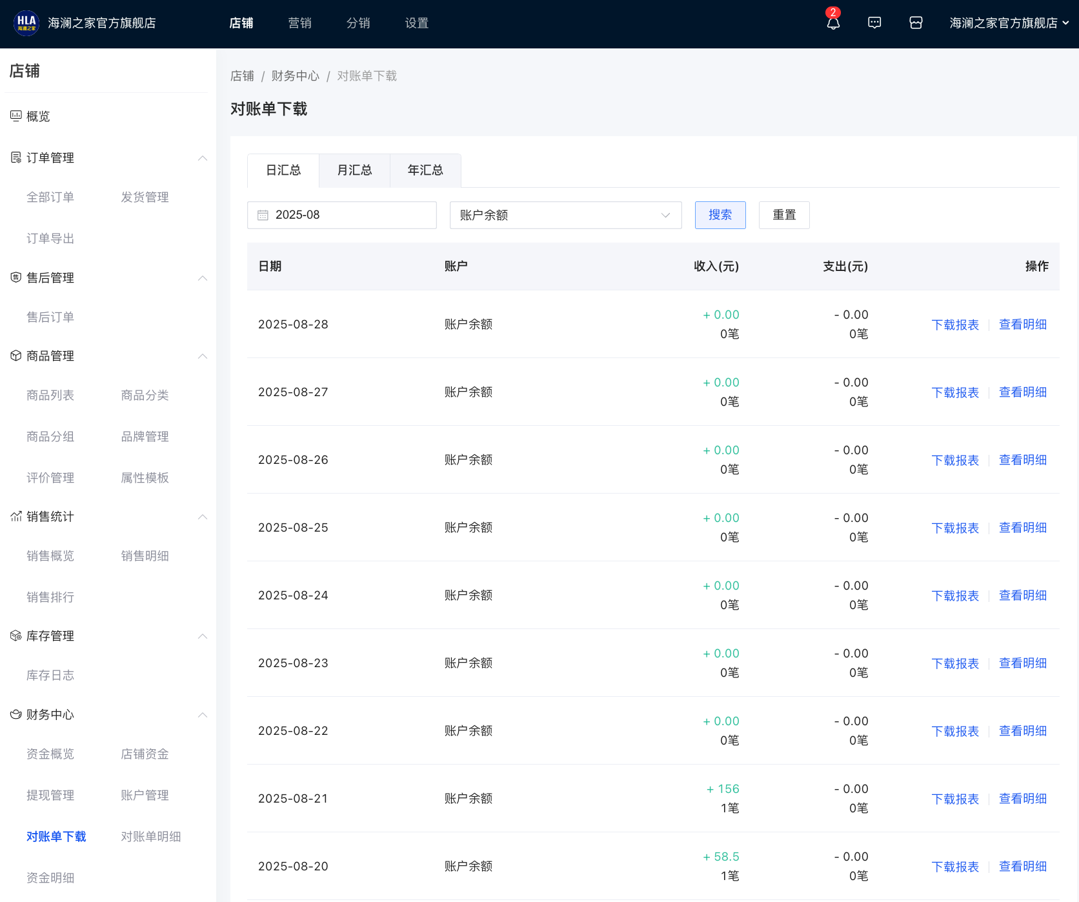View details for 2025-08-26

(1023, 460)
